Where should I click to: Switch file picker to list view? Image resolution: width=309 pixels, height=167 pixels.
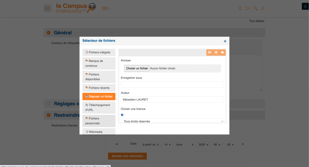216,52
